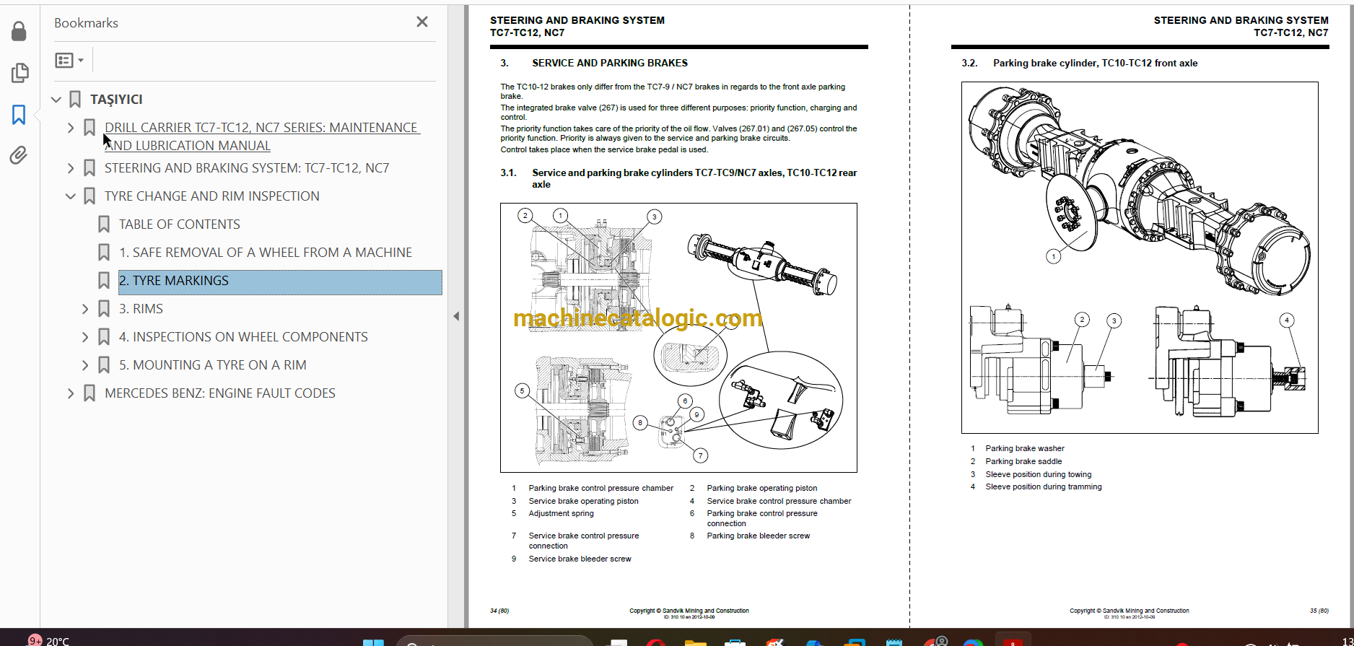Viewport: 1354px width, 646px height.
Task: Collapse the navigation pane with the arrow handle
Action: coord(456,316)
